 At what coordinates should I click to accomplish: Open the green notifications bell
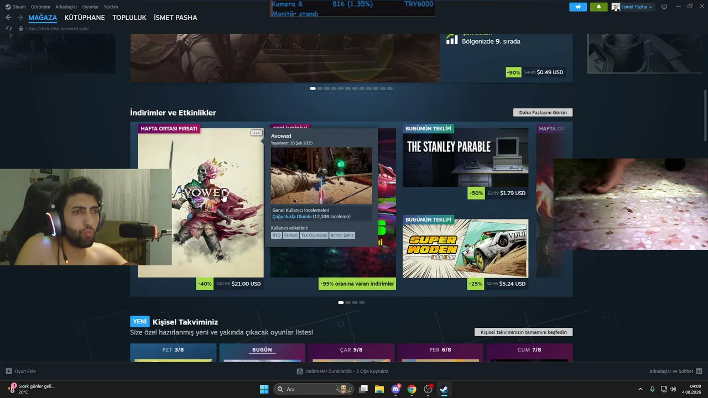click(x=598, y=7)
